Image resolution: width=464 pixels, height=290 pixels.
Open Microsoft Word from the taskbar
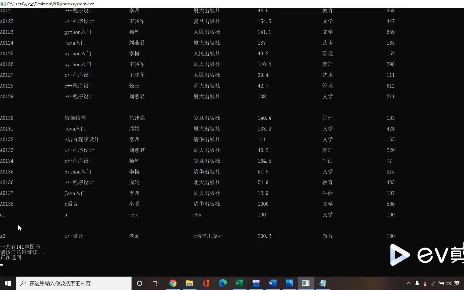(273, 283)
